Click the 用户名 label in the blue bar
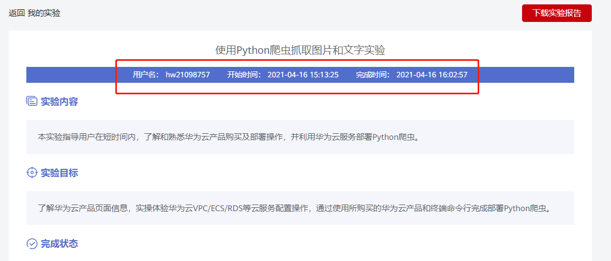Image resolution: width=611 pixels, height=261 pixels. click(145, 75)
